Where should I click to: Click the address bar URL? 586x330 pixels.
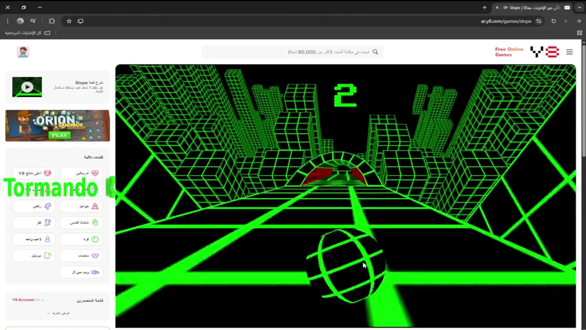pyautogui.click(x=506, y=21)
